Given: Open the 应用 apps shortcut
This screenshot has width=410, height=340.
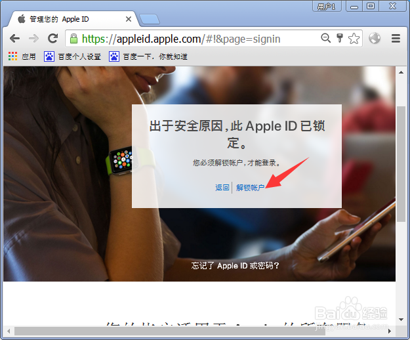Looking at the screenshot, I should click(x=22, y=56).
